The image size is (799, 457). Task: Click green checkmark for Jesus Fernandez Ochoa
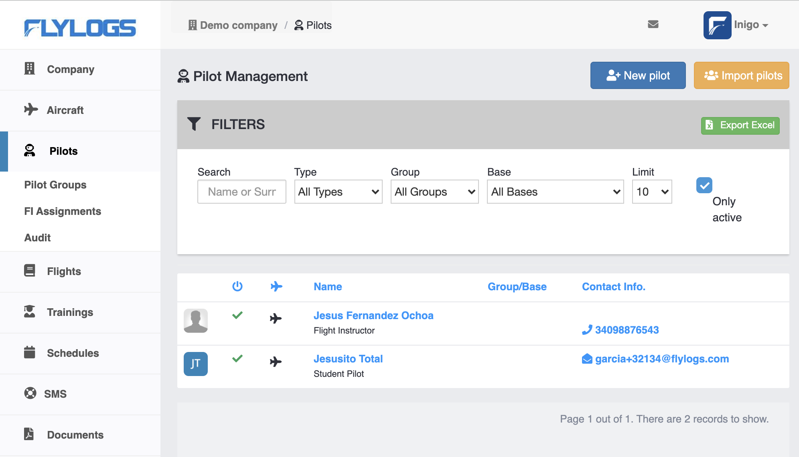pyautogui.click(x=237, y=315)
